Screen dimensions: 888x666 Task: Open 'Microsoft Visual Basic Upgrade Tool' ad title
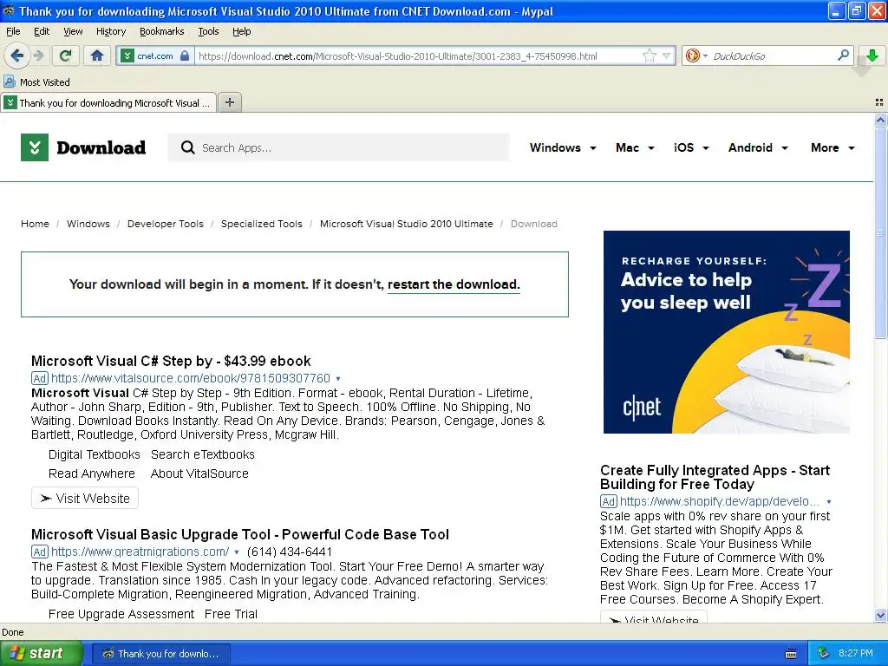(x=240, y=534)
